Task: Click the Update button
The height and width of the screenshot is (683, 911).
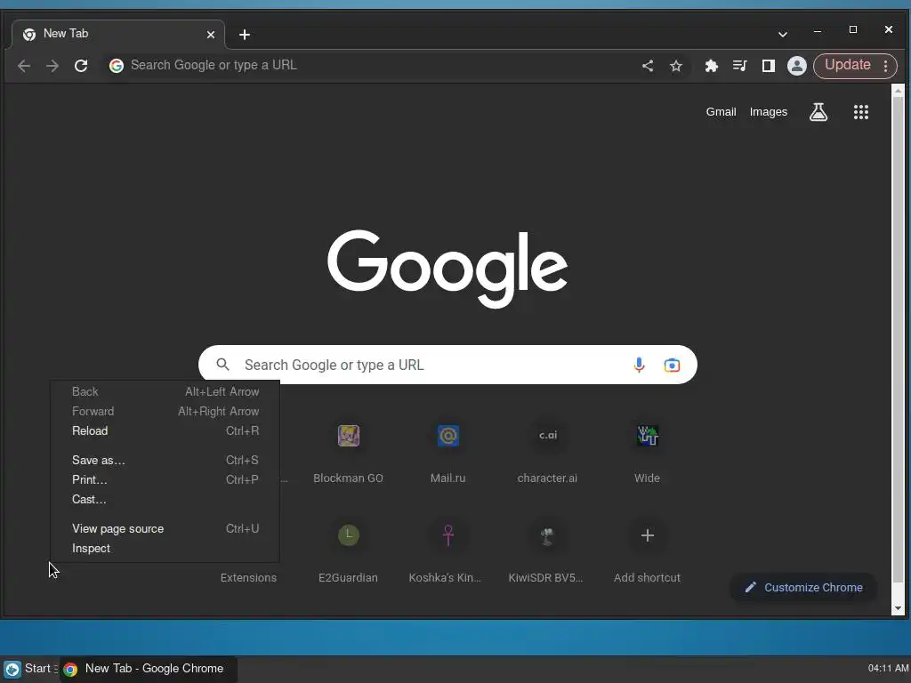Action: (848, 65)
